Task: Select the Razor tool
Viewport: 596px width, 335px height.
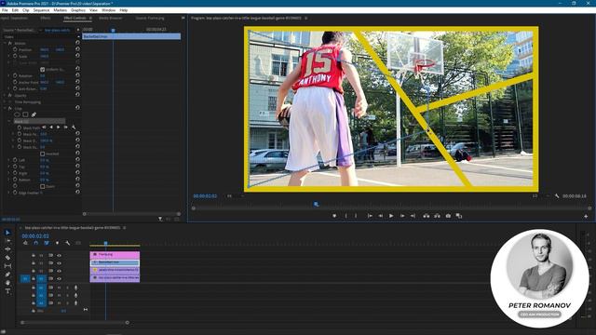Action: point(7,258)
